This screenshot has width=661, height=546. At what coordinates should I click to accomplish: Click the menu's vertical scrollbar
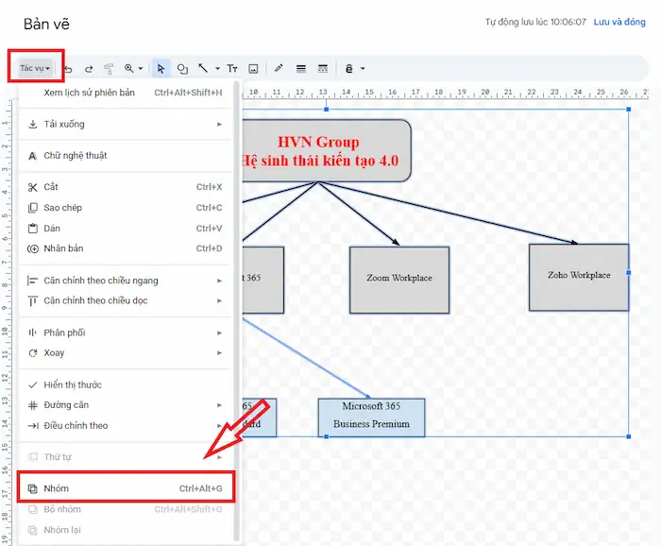coord(236,311)
